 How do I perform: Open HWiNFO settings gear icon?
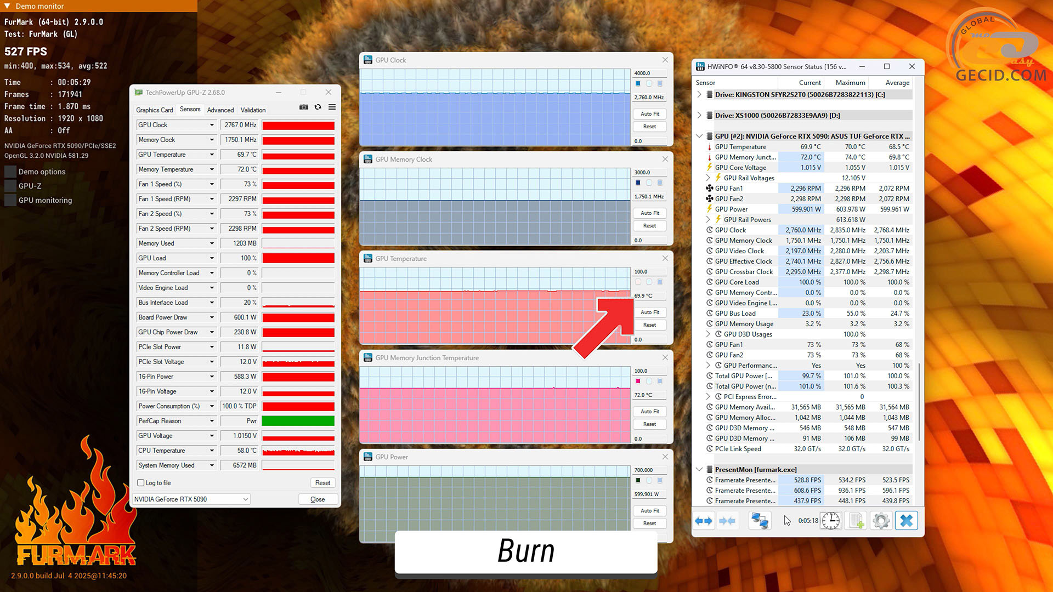pyautogui.click(x=881, y=521)
